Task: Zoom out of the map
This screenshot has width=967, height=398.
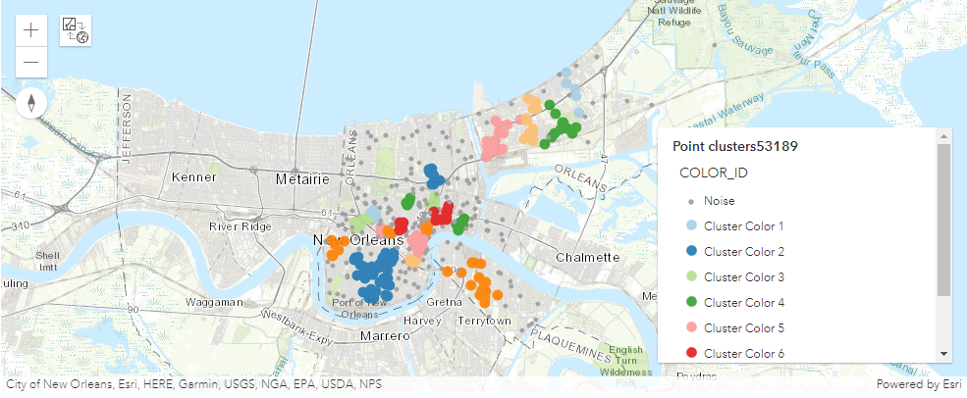Action: click(31, 62)
